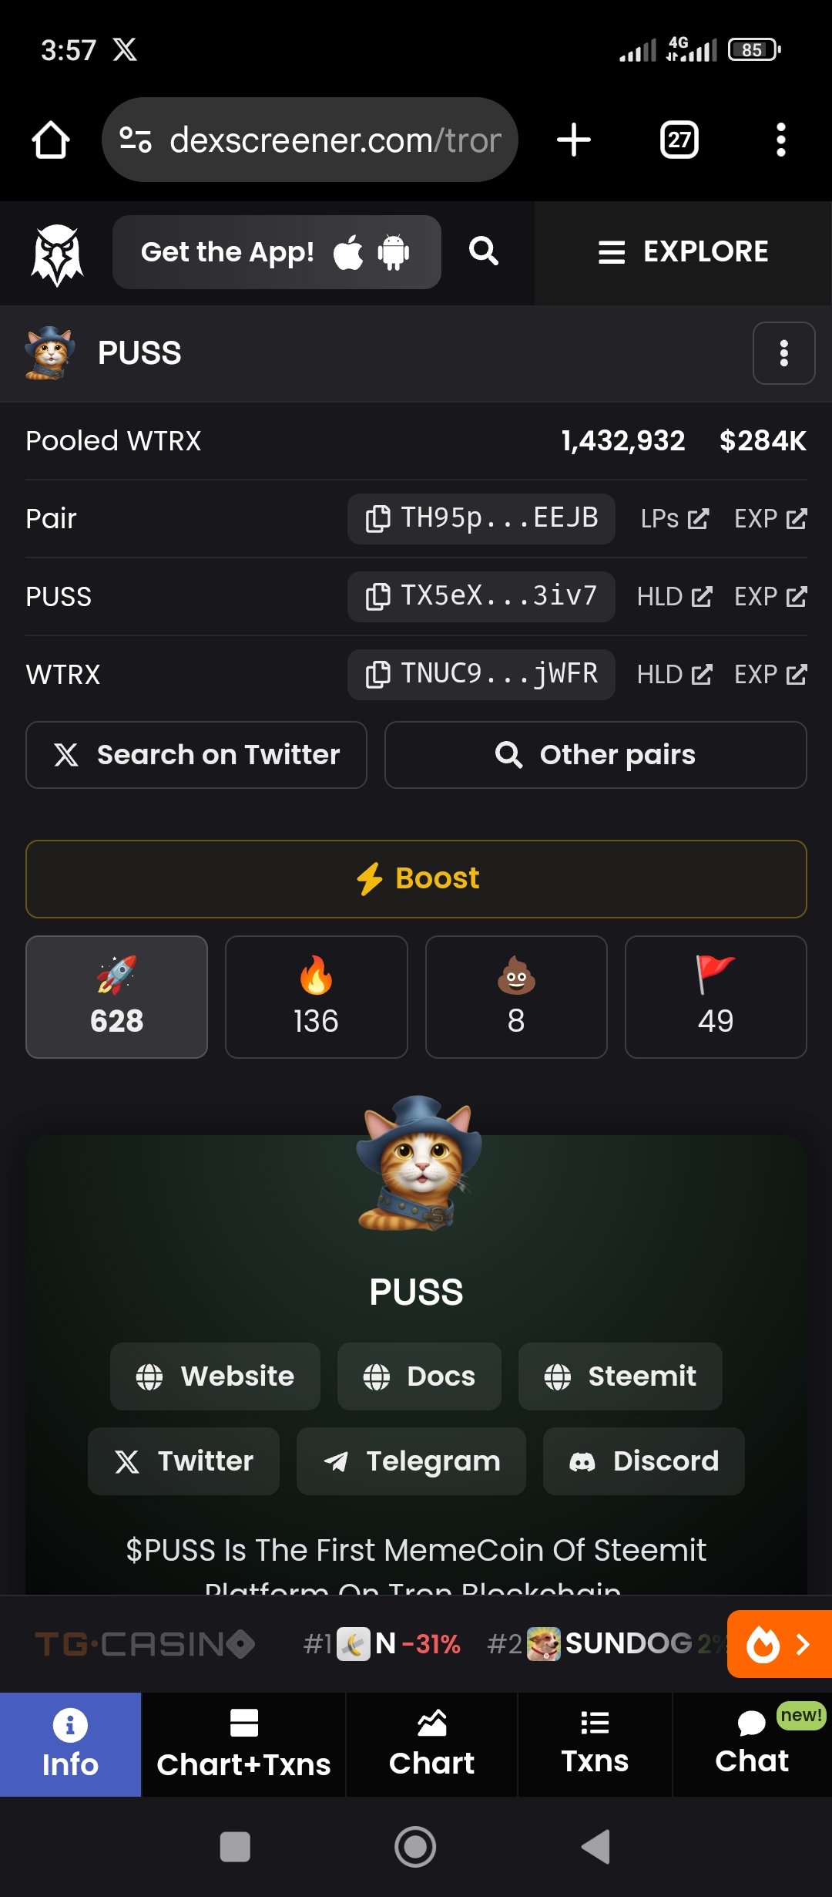832x1897 pixels.
Task: Open the Telegram social link
Action: [x=411, y=1461]
